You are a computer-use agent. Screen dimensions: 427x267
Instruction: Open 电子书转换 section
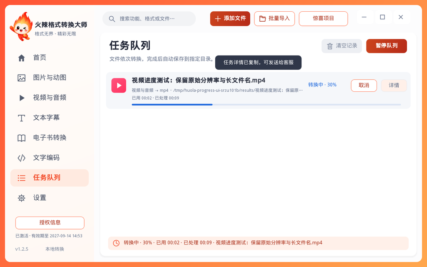(50, 138)
